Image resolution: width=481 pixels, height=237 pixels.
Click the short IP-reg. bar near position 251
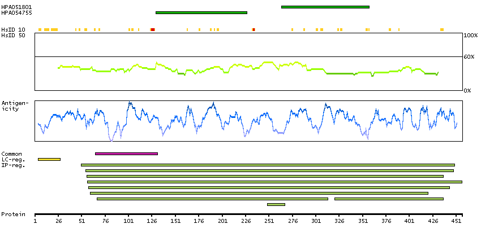276,204
